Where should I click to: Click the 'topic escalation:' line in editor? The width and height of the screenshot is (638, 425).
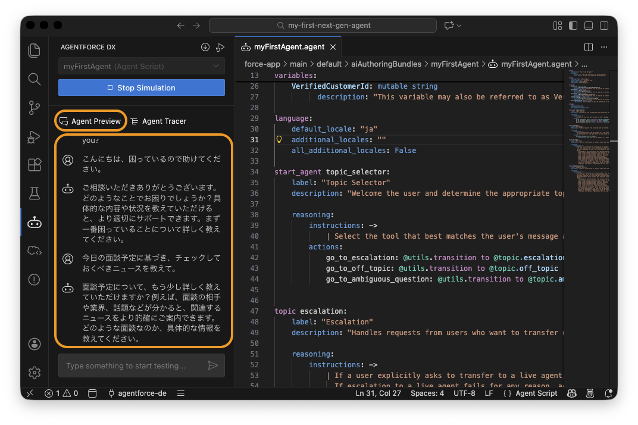[310, 311]
